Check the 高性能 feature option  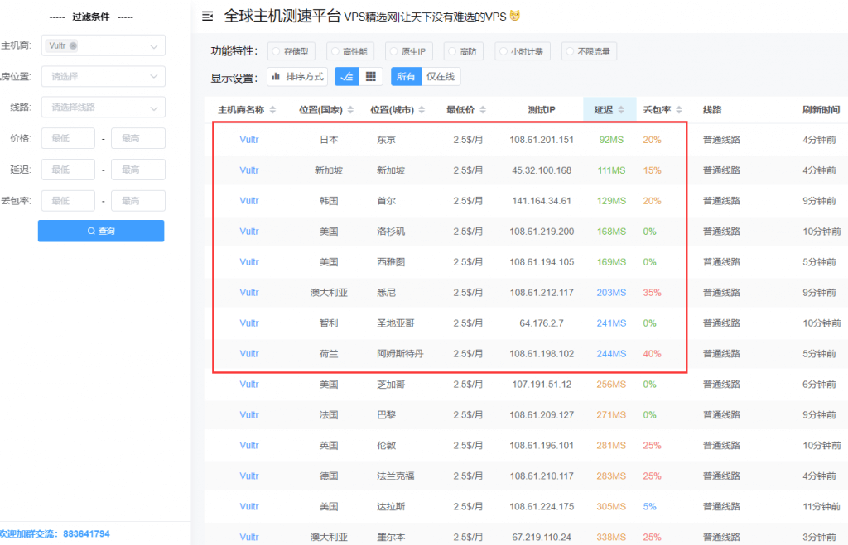tap(350, 51)
